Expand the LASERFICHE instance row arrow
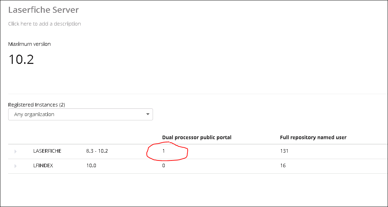This screenshot has width=388, height=207. [x=15, y=152]
